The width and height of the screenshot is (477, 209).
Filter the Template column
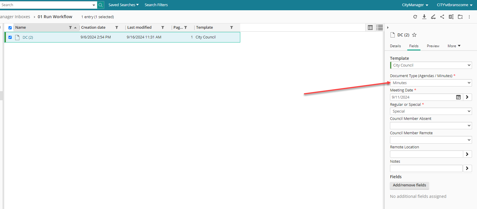pos(231,28)
